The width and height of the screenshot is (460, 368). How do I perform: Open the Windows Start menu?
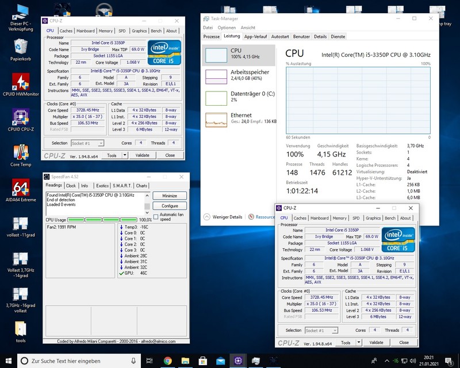click(9, 361)
